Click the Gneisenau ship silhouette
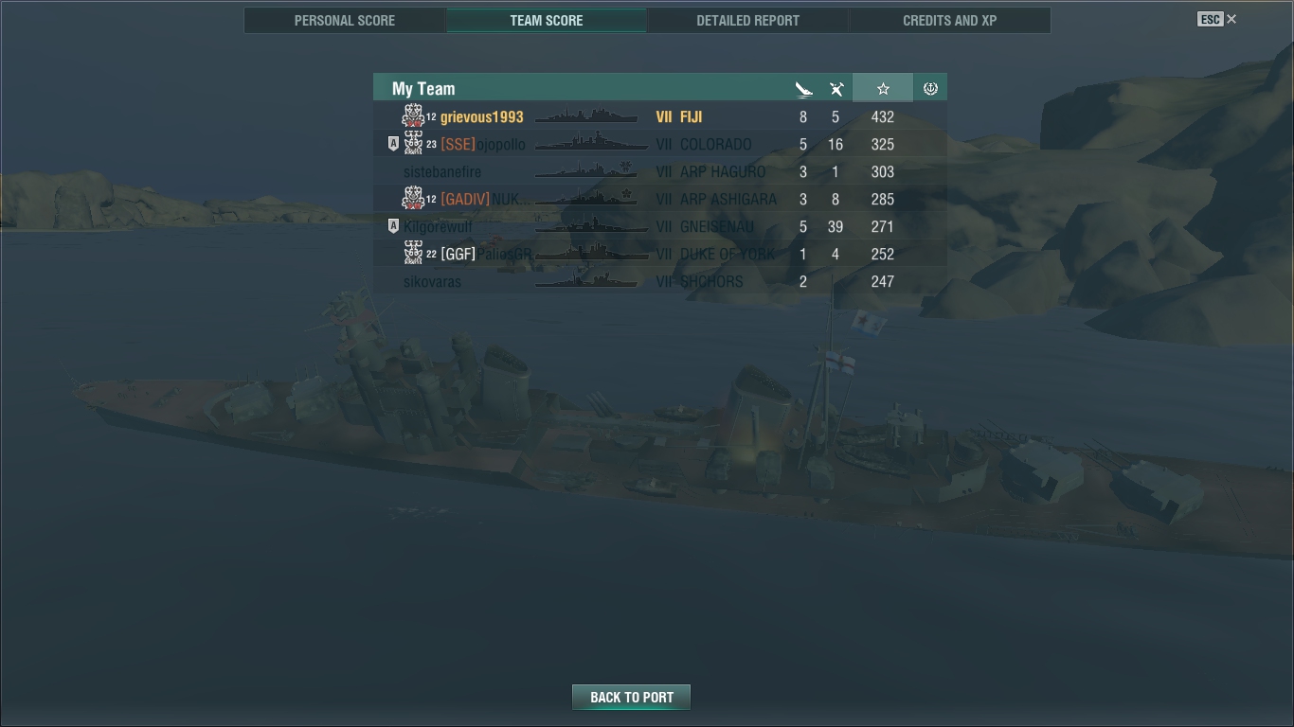 click(586, 226)
